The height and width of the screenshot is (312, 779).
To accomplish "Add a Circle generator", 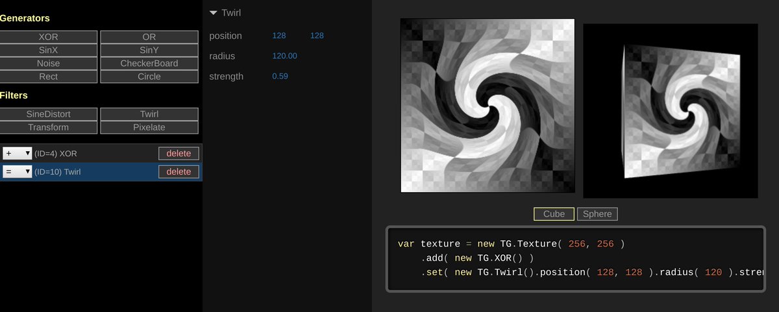I will point(149,77).
